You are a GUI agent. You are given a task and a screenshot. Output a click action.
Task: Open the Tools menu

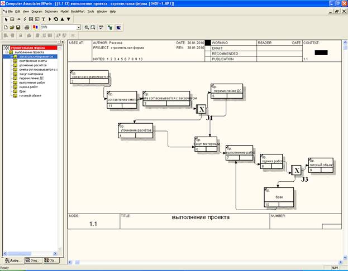click(x=90, y=12)
